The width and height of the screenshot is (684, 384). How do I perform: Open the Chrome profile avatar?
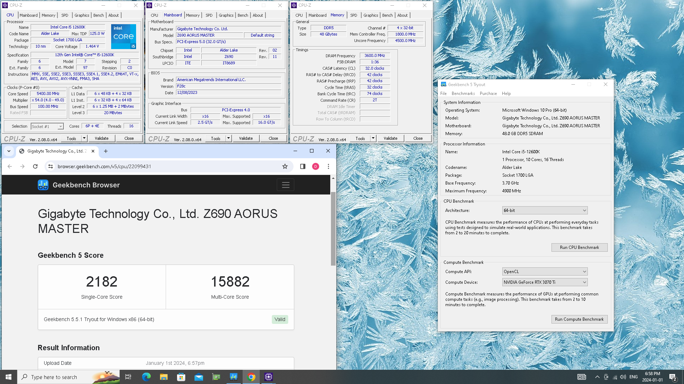point(315,166)
